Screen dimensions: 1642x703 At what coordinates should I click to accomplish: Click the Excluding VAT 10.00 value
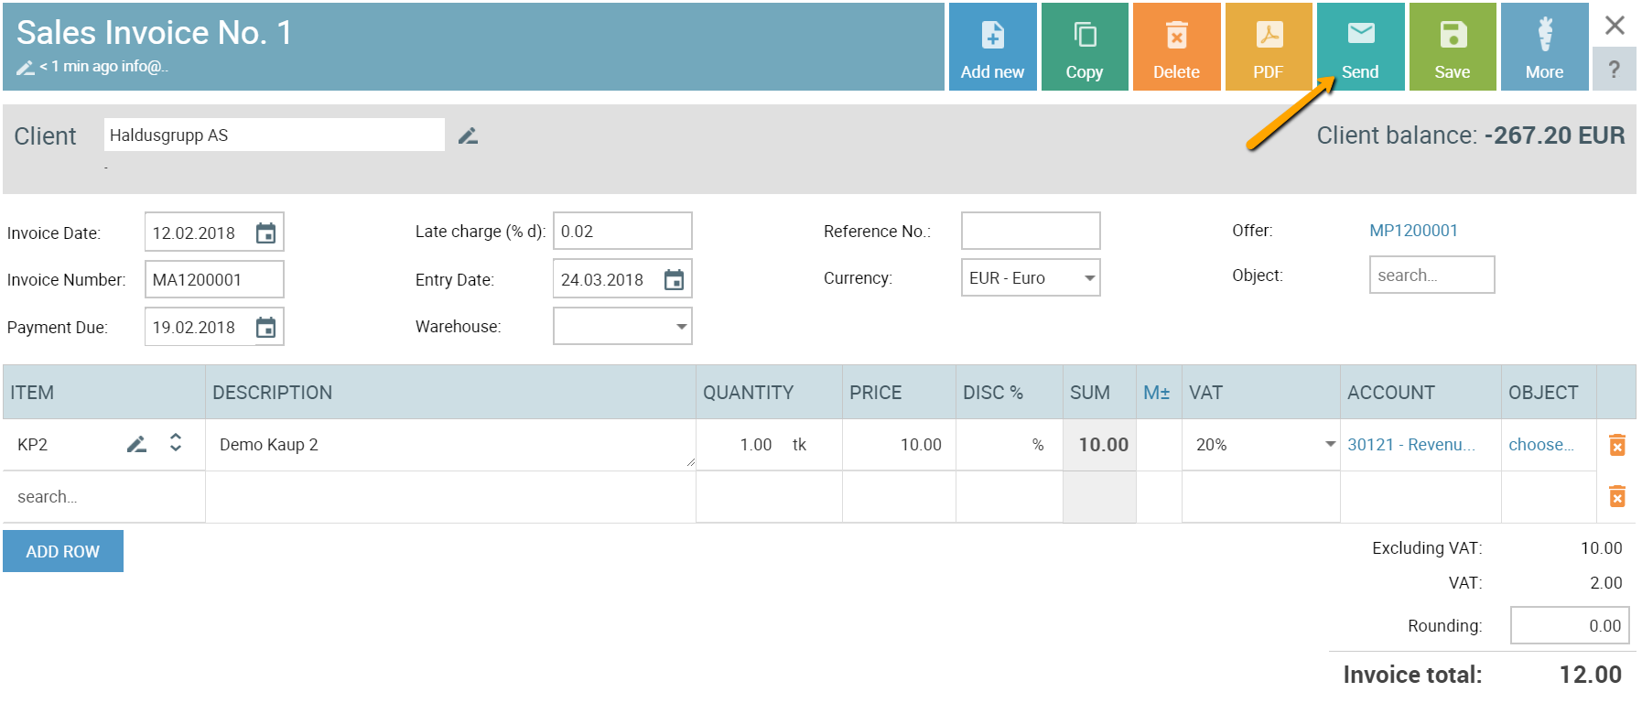[1602, 547]
